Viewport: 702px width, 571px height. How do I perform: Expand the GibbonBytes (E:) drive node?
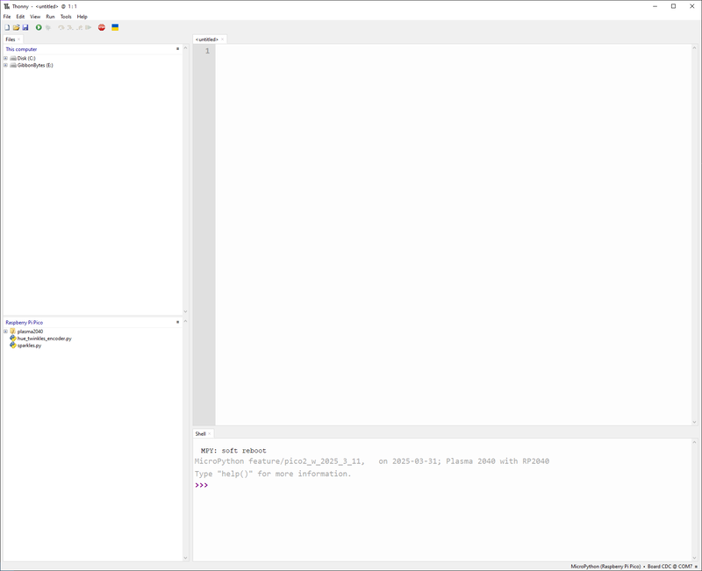(x=5, y=66)
